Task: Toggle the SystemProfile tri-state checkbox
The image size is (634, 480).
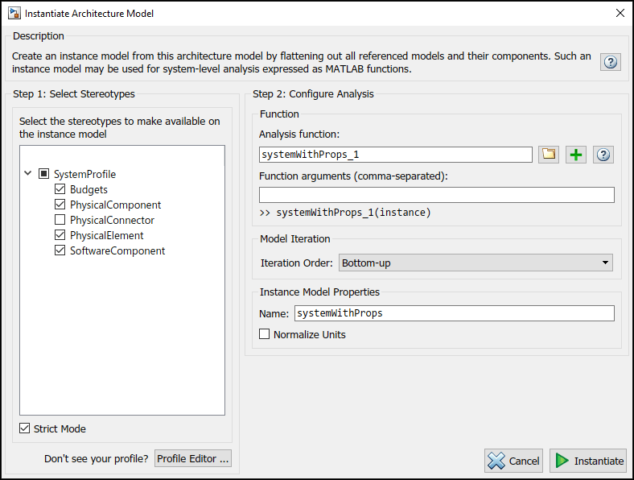Action: tap(43, 174)
